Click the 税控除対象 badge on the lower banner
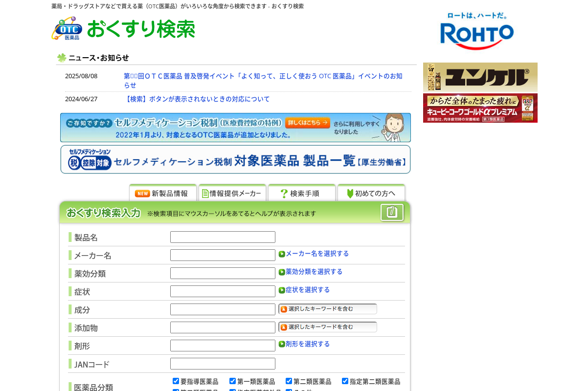The image size is (587, 391). [x=90, y=162]
